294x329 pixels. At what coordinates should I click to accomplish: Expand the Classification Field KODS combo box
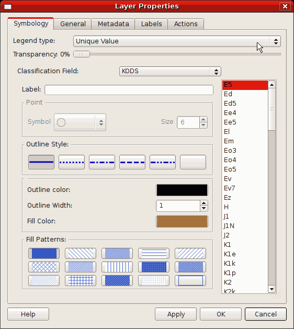tap(170, 71)
